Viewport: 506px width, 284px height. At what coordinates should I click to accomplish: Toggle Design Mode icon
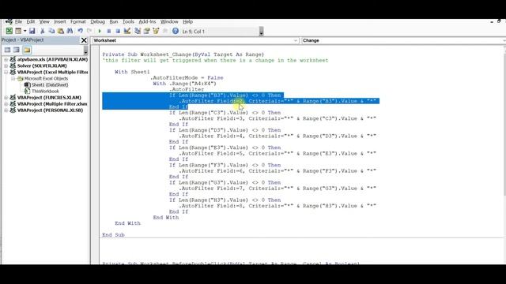pyautogui.click(x=127, y=31)
